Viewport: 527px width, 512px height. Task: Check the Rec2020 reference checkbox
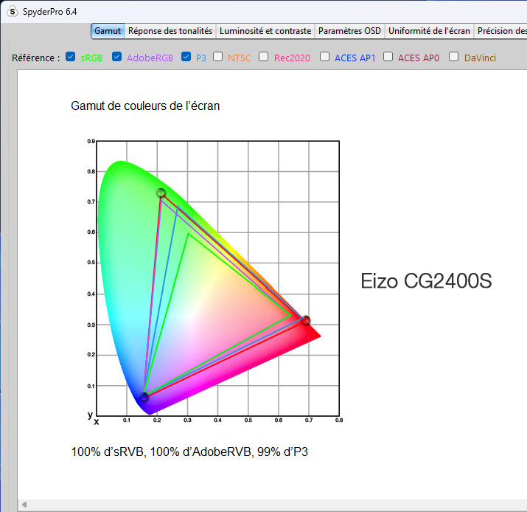pos(263,57)
